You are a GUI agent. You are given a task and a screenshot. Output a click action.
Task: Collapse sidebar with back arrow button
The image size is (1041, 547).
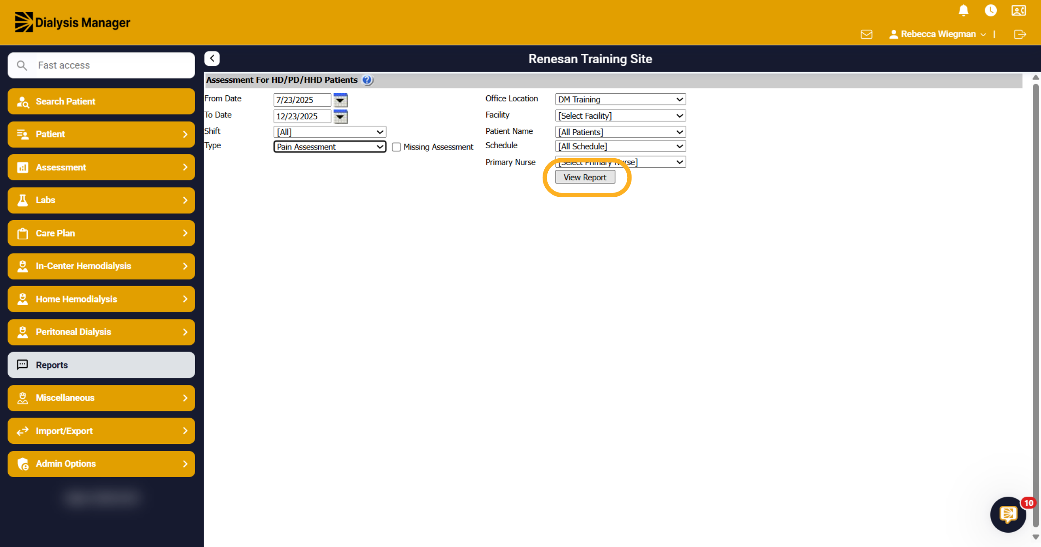tap(212, 59)
